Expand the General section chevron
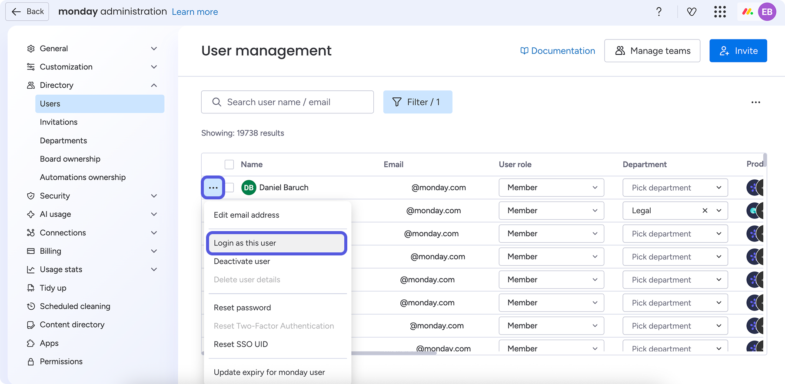 (154, 49)
